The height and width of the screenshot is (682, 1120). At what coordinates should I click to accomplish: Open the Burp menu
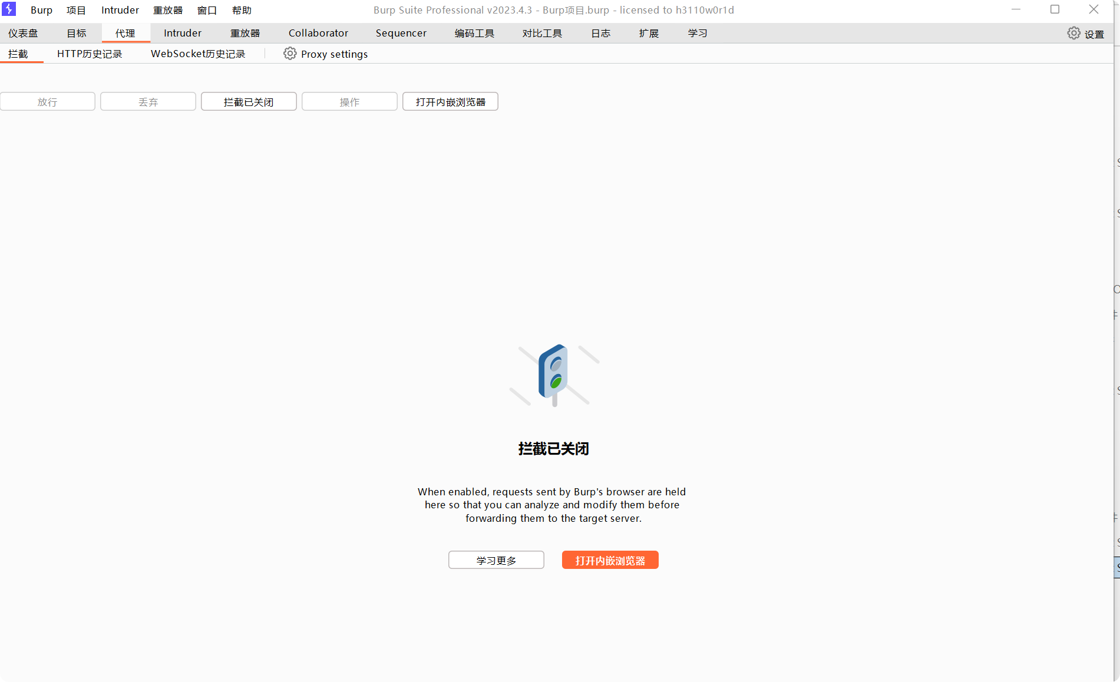[41, 10]
